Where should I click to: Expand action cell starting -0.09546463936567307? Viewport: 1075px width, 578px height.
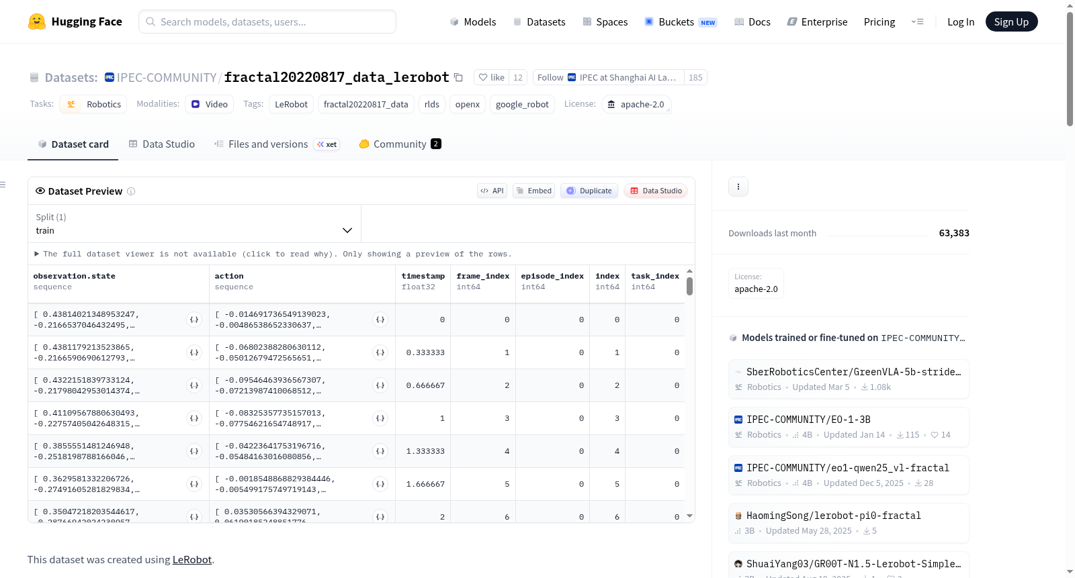click(380, 385)
